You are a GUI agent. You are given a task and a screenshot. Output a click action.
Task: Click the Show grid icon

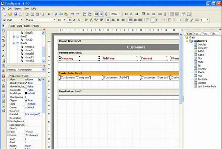tap(96, 14)
